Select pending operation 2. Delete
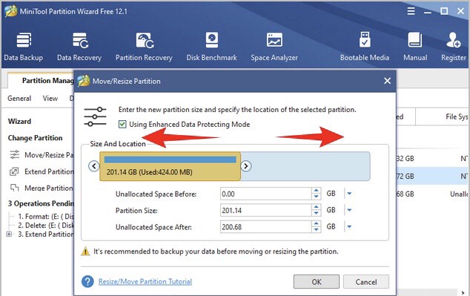Screen dimensions: 470x296 45,226
